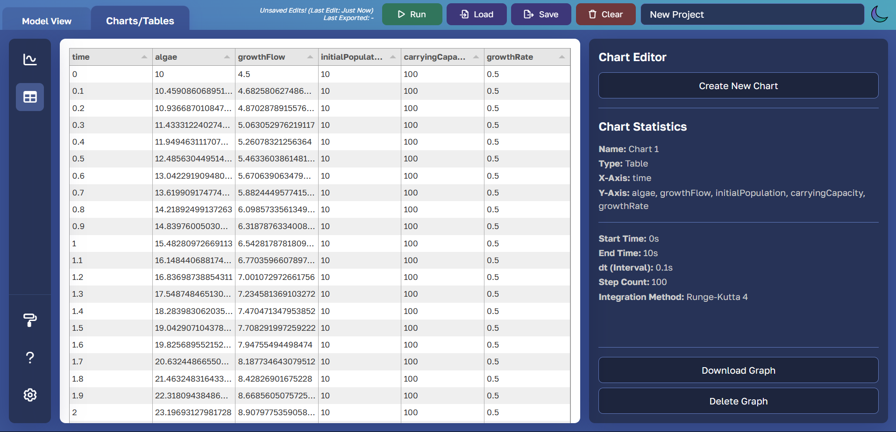
Task: Sort by the algae column arrow
Action: pyautogui.click(x=227, y=57)
